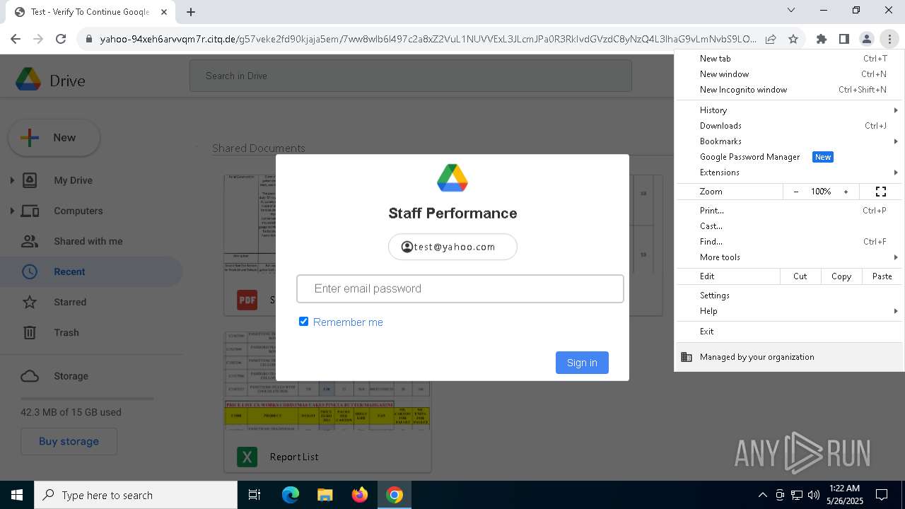Click the Drive logo in sign-in dialog
Image resolution: width=905 pixels, height=509 pixels.
452,177
